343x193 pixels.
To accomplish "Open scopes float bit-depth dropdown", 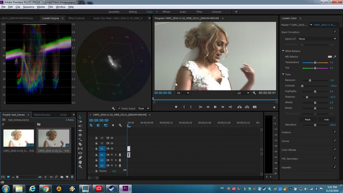I will pos(143,108).
